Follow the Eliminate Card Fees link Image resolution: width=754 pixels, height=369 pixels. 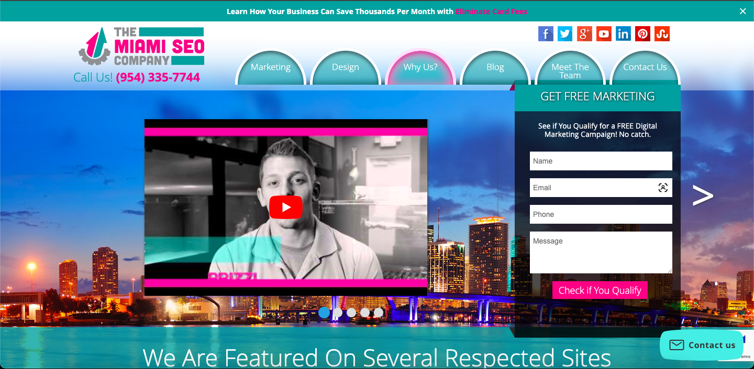pyautogui.click(x=491, y=11)
